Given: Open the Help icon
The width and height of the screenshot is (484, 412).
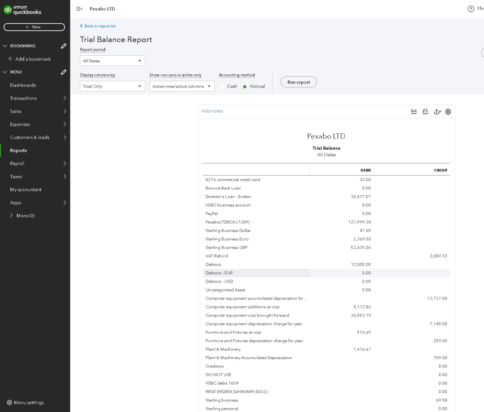Looking at the screenshot, I should 471,9.
